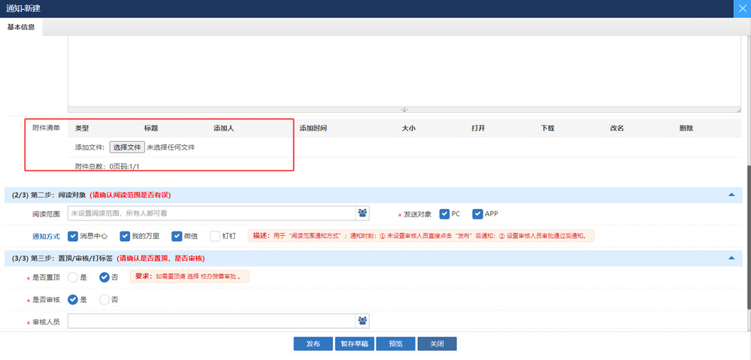The width and height of the screenshot is (751, 360).
Task: Save the notice with 暂存草稿
Action: [354, 343]
